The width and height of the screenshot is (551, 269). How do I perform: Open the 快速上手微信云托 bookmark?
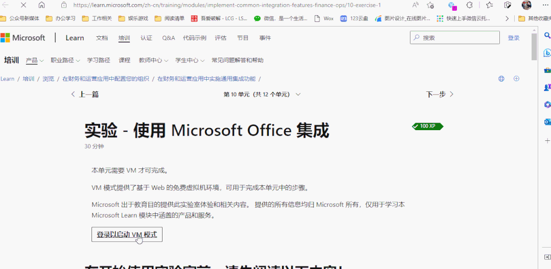click(464, 18)
